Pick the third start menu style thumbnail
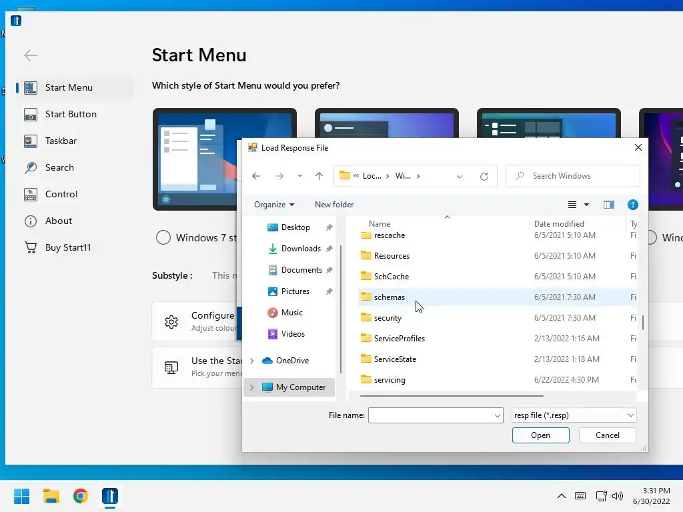 click(548, 123)
